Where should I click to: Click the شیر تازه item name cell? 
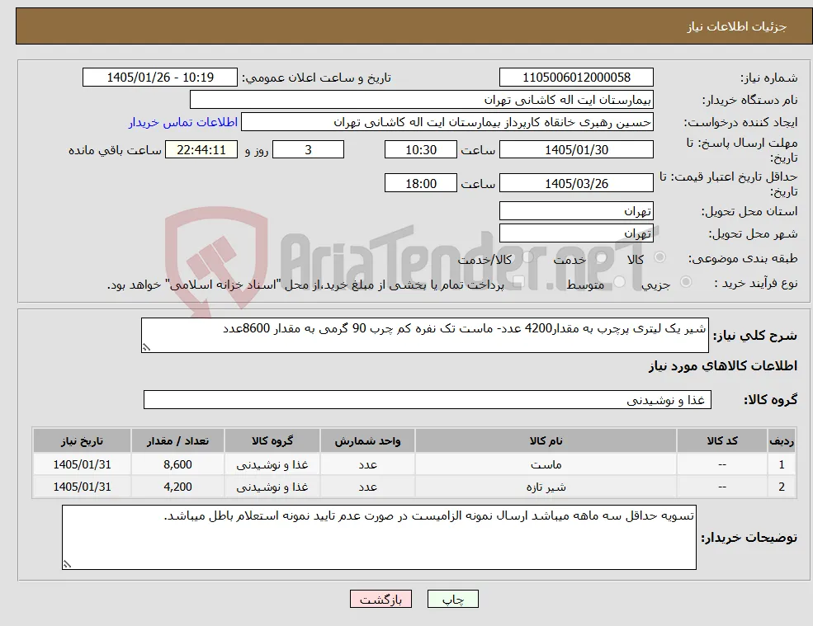click(x=546, y=487)
